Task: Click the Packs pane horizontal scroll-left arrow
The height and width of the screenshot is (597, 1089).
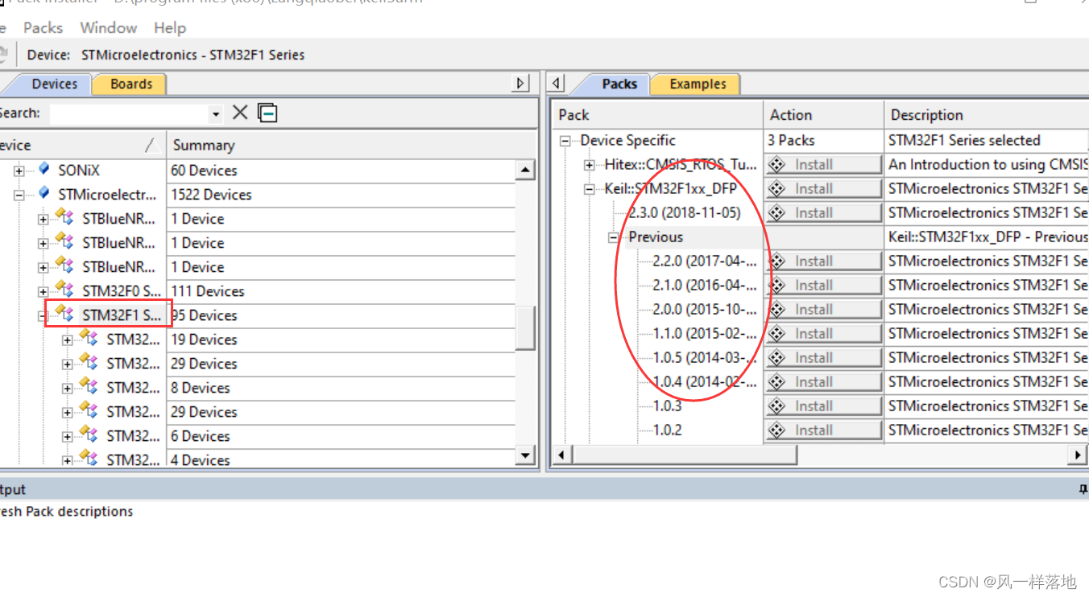Action: coord(562,455)
